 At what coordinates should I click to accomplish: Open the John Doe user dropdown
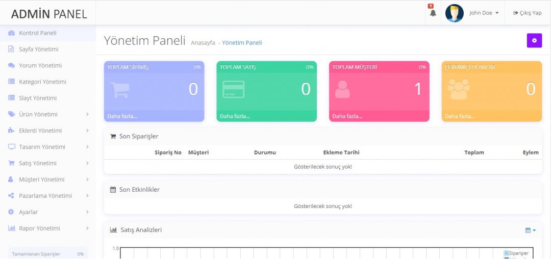[x=484, y=13]
